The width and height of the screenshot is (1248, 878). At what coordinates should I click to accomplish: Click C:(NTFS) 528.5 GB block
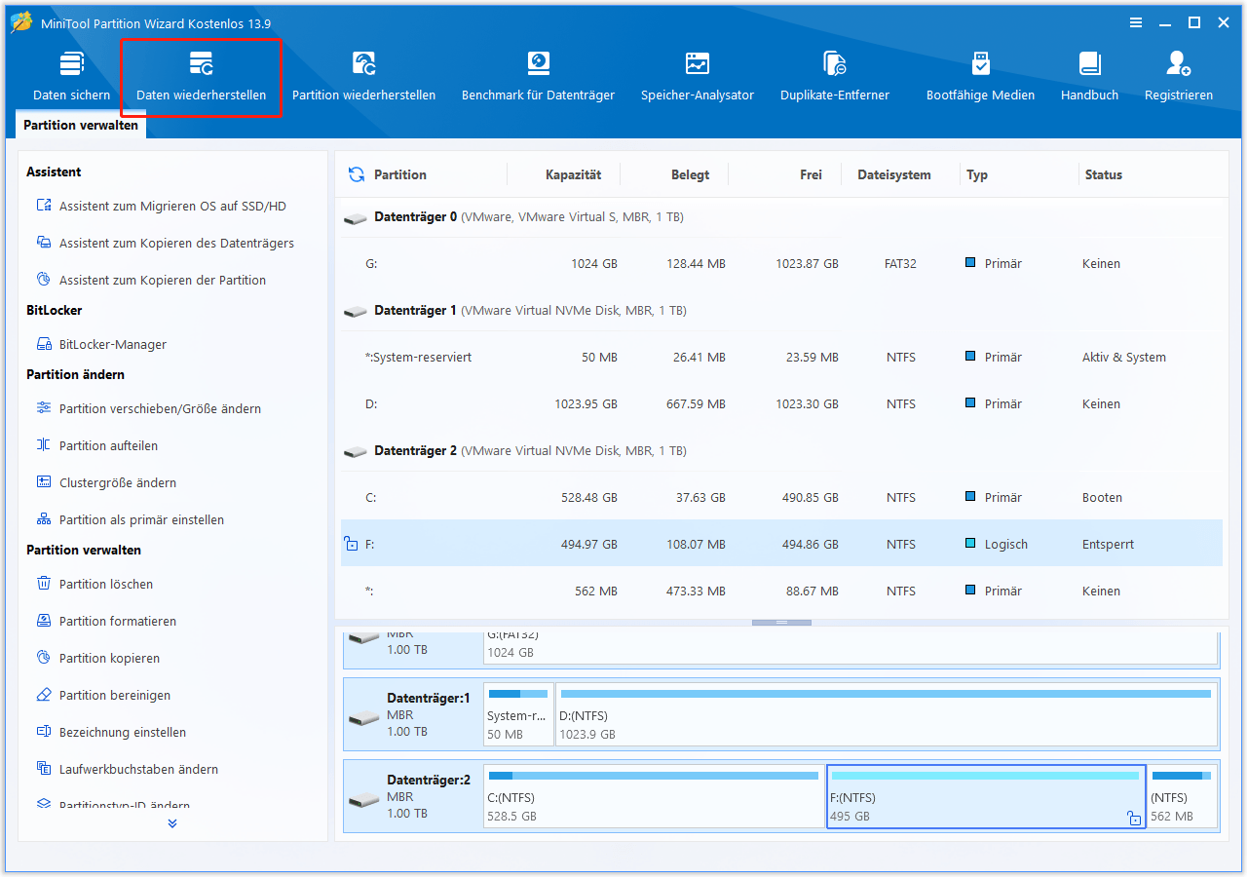pos(655,796)
